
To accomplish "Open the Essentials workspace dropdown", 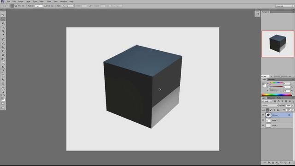I will coord(284,6).
